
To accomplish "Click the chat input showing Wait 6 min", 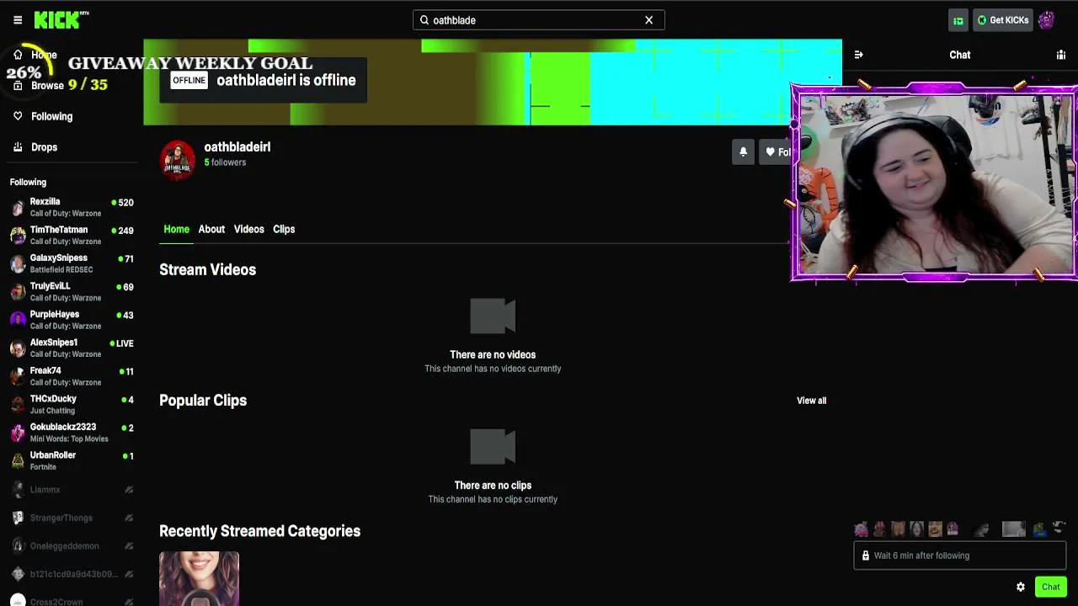I will [960, 555].
